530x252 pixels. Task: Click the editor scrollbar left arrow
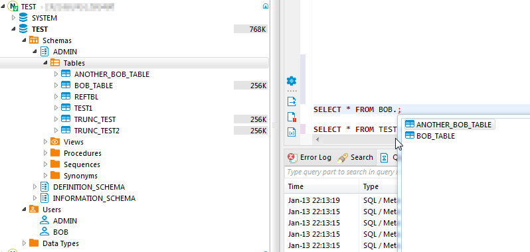coord(317,139)
